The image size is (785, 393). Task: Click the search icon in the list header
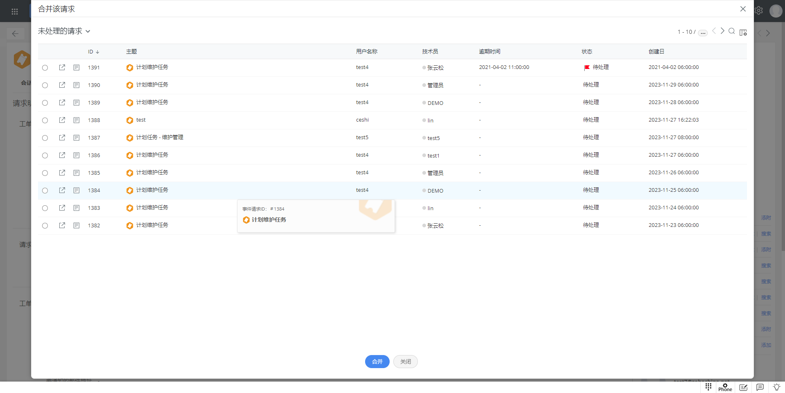[x=731, y=31]
